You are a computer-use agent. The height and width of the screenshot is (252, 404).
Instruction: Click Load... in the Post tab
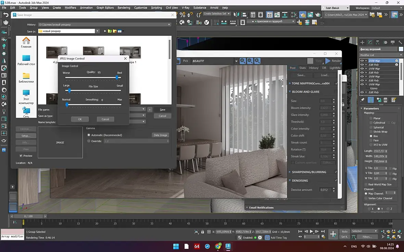(x=325, y=75)
